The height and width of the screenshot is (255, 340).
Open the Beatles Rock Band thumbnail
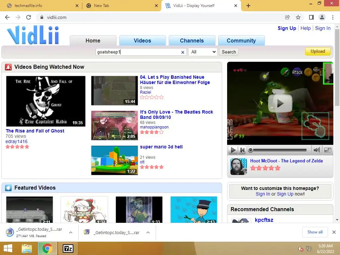click(x=115, y=125)
